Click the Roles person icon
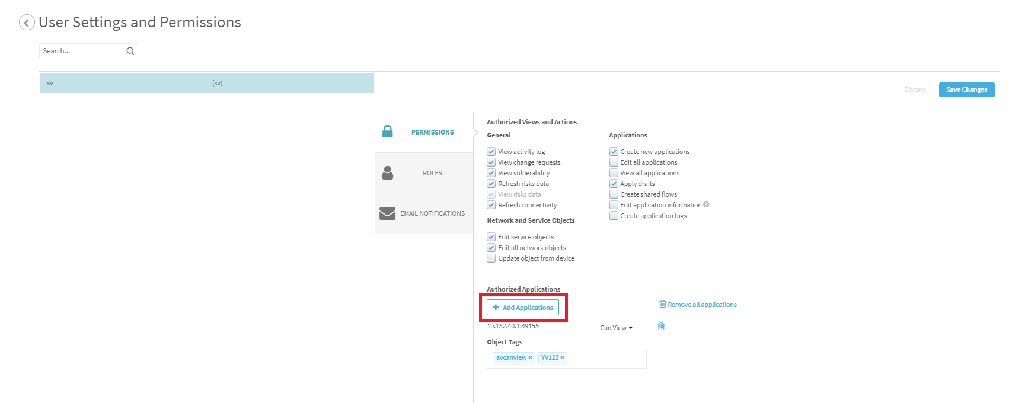 (x=388, y=172)
